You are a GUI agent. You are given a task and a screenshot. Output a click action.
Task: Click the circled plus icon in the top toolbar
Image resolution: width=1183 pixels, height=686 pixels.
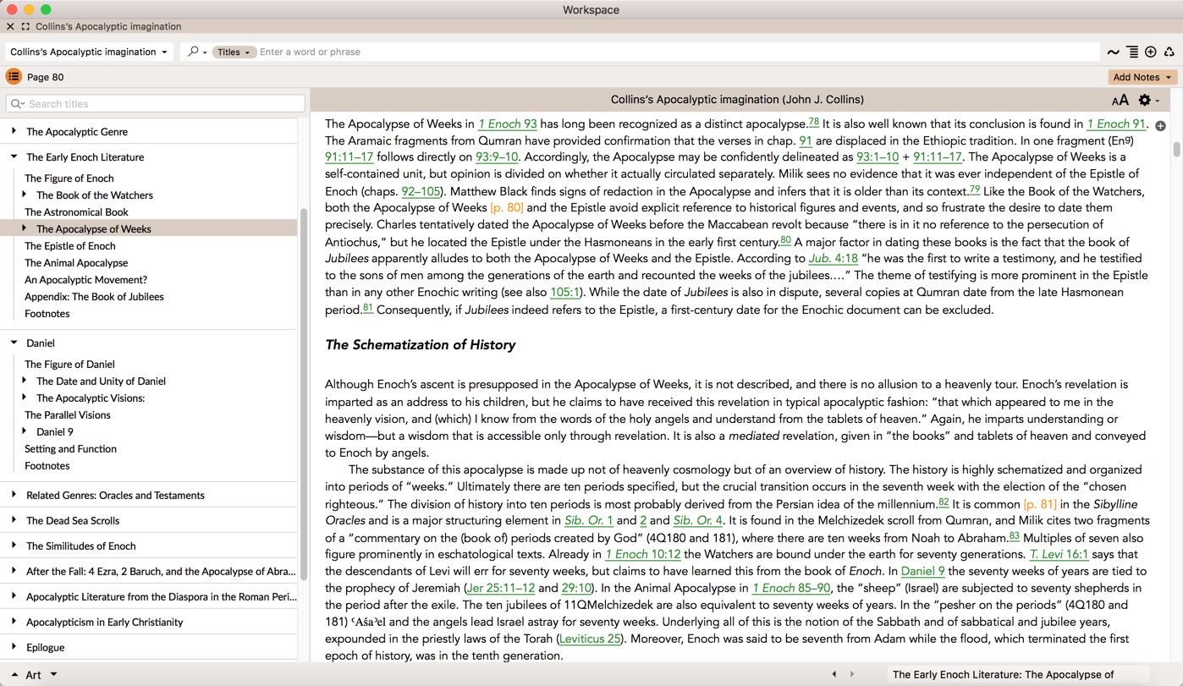(1151, 52)
